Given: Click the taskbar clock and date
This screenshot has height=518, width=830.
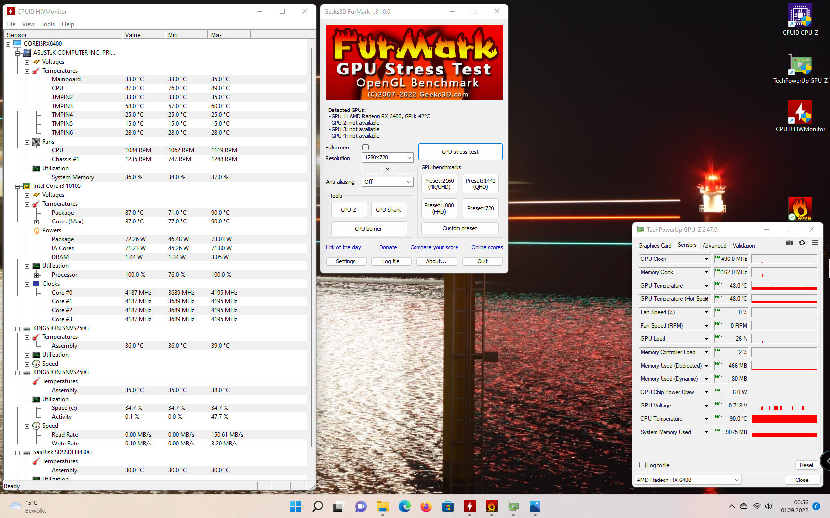Looking at the screenshot, I should pos(794,506).
